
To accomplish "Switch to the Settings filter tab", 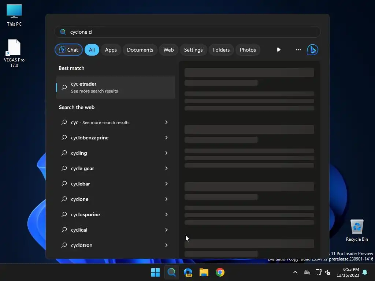I will click(193, 50).
